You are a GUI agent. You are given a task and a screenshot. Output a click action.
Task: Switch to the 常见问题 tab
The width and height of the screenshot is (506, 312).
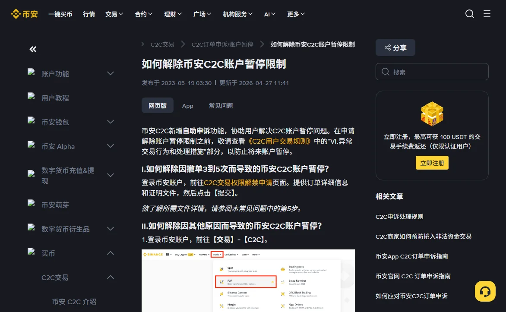221,106
